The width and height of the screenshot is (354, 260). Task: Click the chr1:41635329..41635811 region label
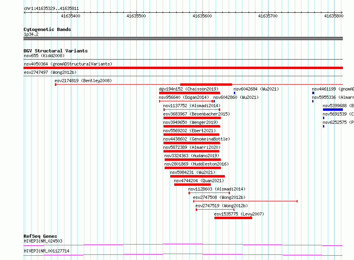(51, 9)
